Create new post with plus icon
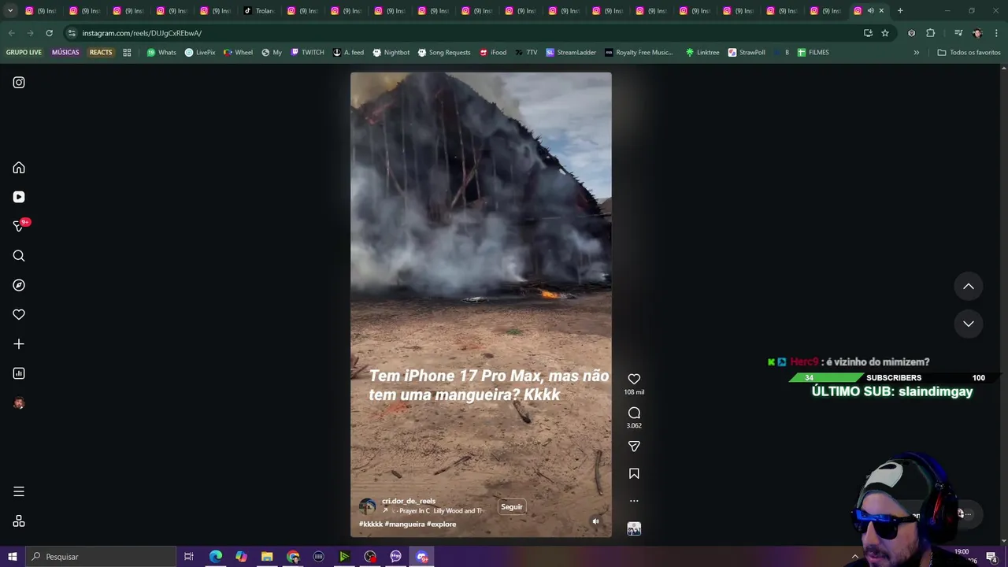This screenshot has height=567, width=1008. [19, 344]
